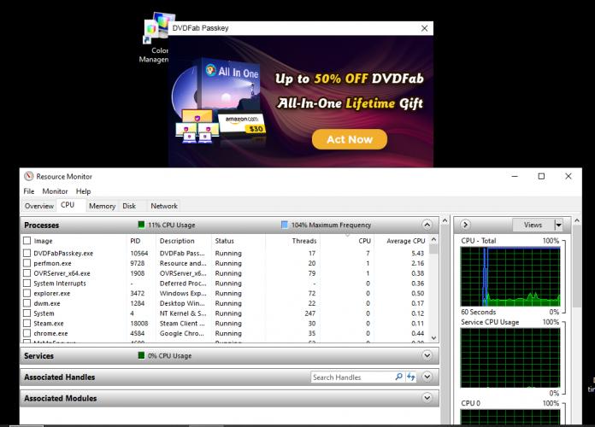Expand the Associated Handles section
595x427 pixels.
coord(427,377)
